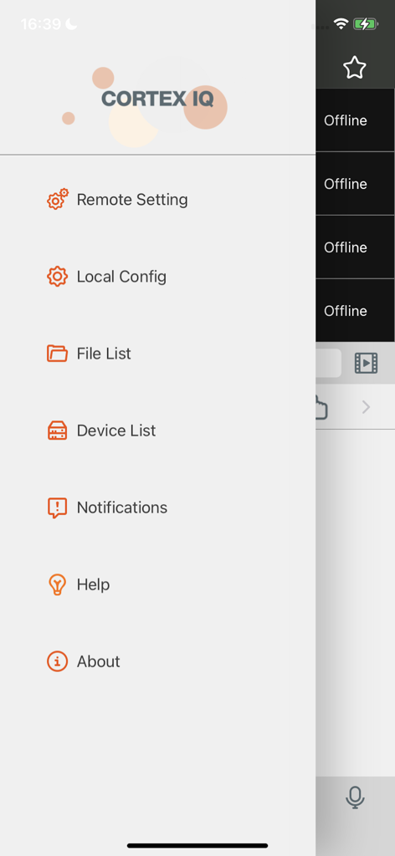Tap the About label
The width and height of the screenshot is (395, 856).
(99, 662)
